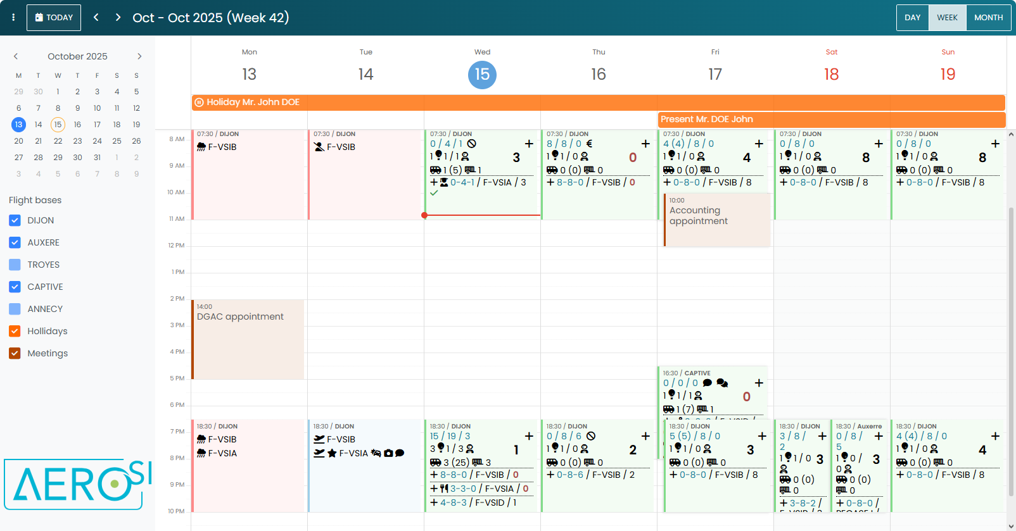Click plus icon on Wednesday 07:30 DIJON flight

[x=529, y=144]
